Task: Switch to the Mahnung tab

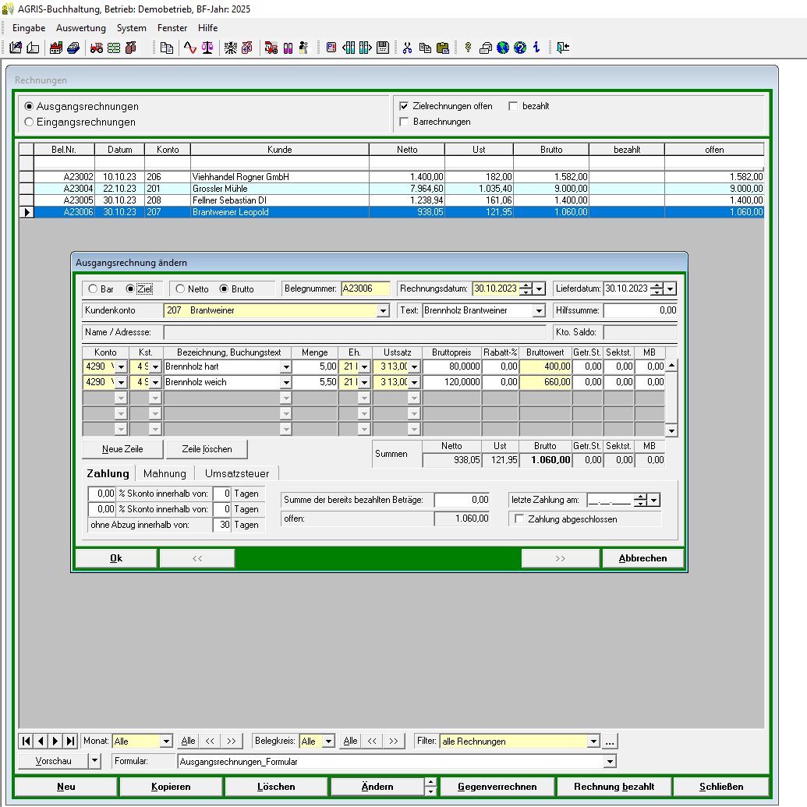Action: coord(165,473)
